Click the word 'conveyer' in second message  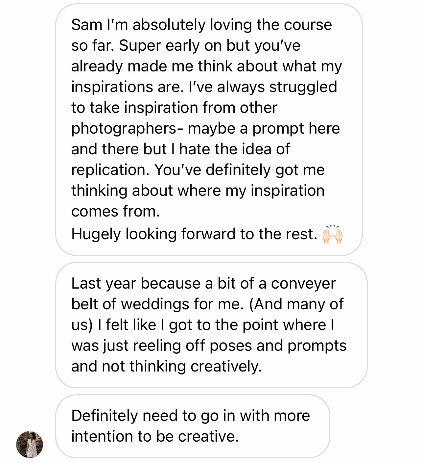click(303, 283)
